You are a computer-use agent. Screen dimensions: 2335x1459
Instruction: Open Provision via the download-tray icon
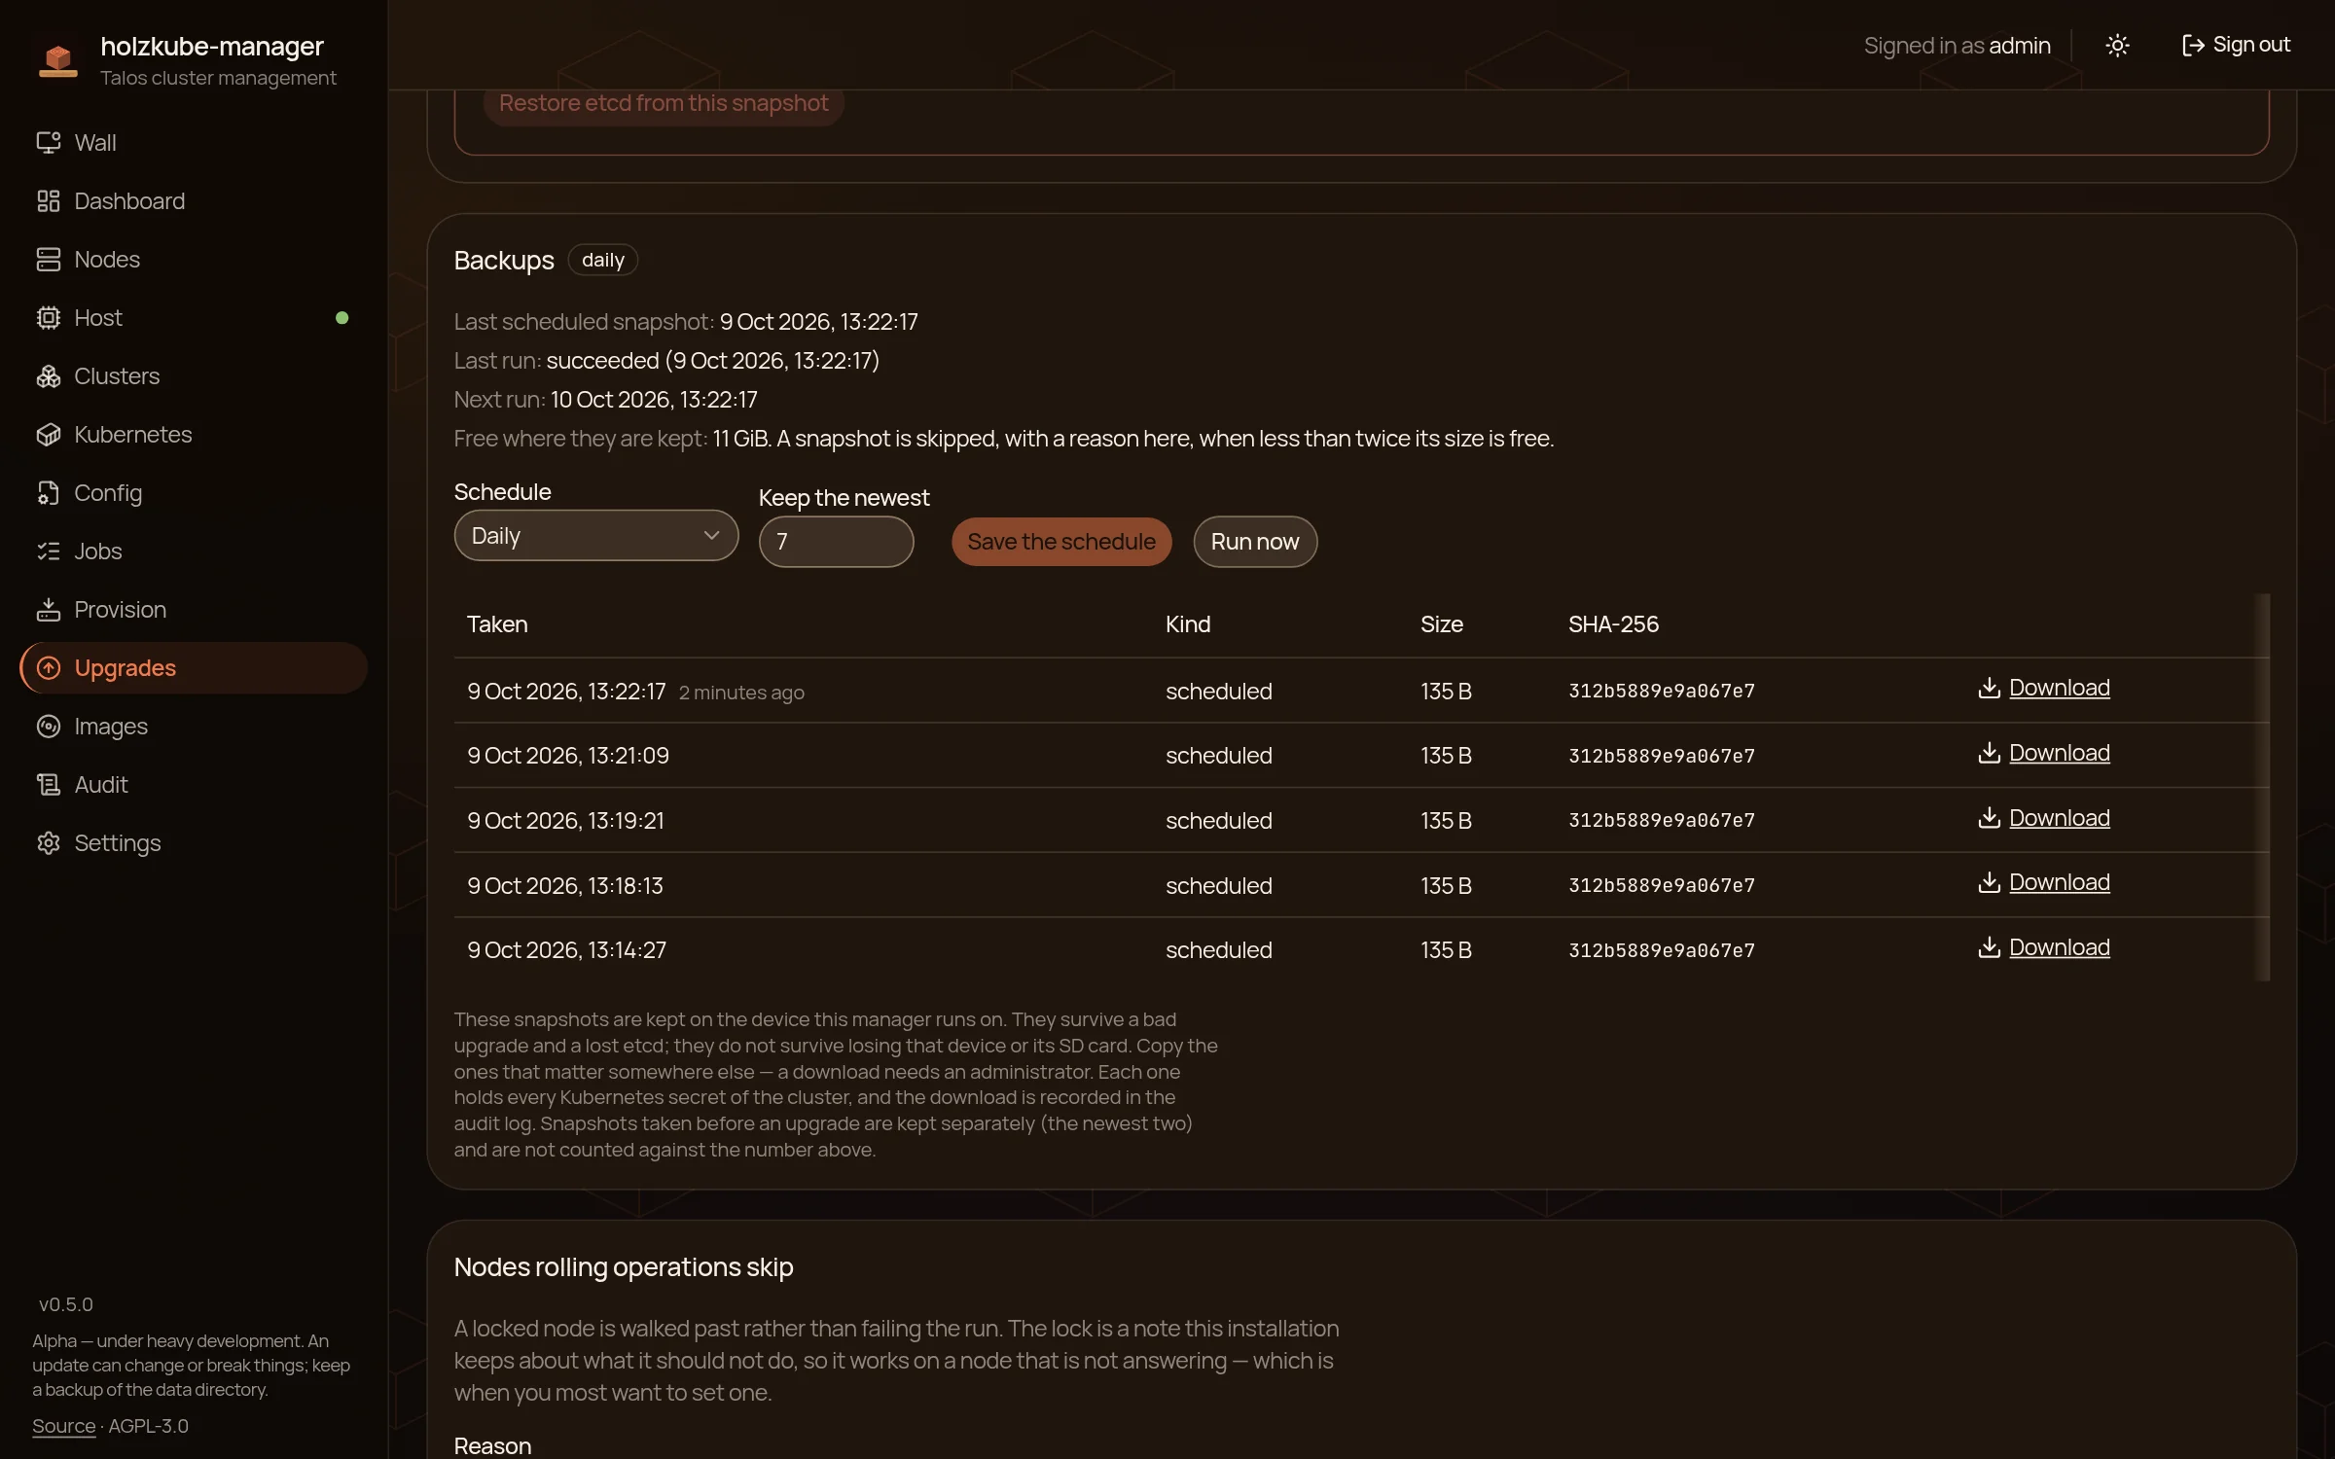coord(49,610)
